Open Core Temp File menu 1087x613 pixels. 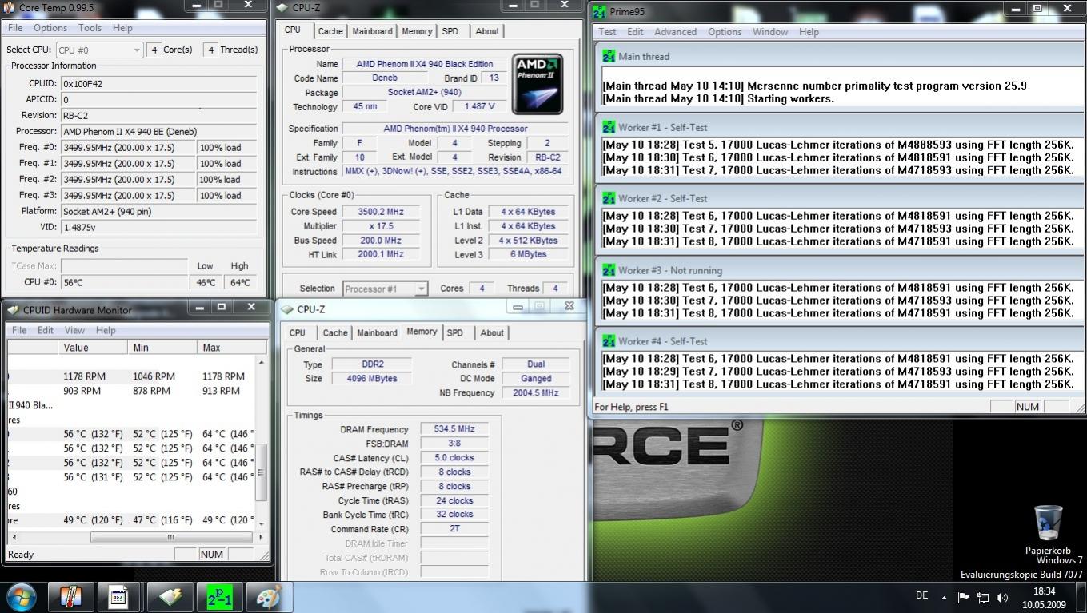[x=15, y=28]
